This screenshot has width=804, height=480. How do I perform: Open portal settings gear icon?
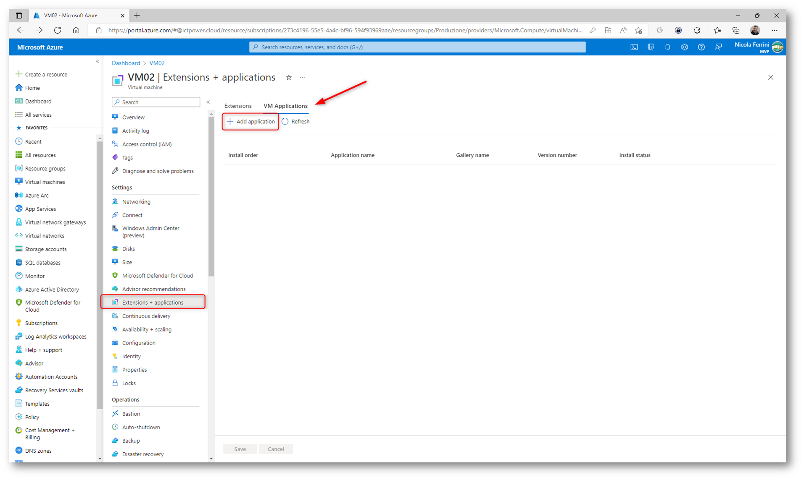pyautogui.click(x=684, y=47)
